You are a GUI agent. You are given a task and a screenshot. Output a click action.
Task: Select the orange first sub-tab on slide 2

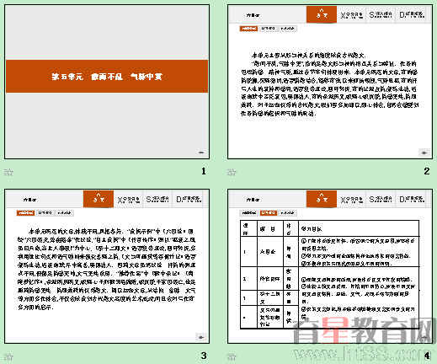tap(248, 29)
